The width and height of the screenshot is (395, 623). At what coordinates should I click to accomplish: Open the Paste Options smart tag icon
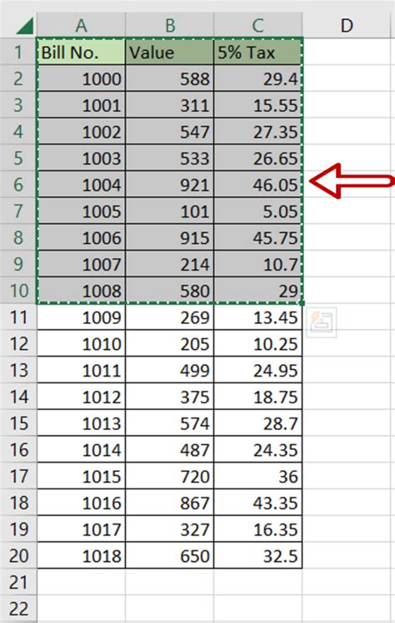[x=321, y=322]
